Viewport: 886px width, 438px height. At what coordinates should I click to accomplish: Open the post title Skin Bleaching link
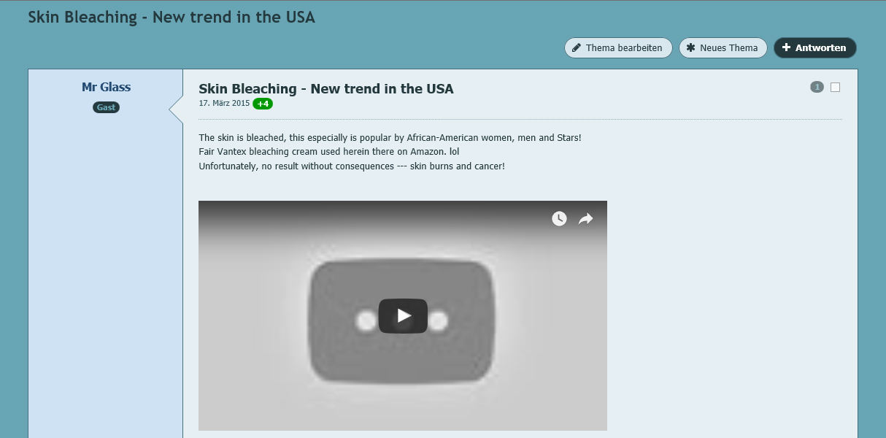tap(326, 89)
